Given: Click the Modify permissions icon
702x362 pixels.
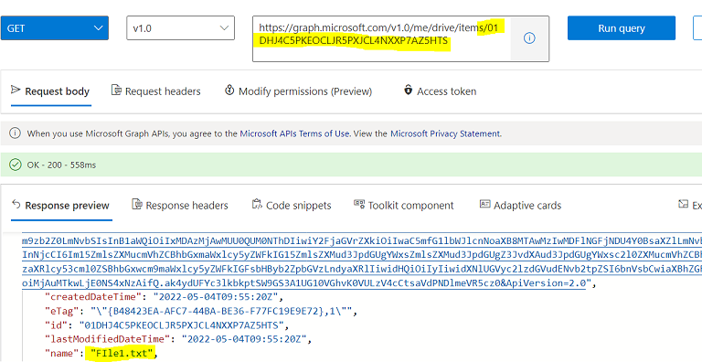Looking at the screenshot, I should click(229, 90).
